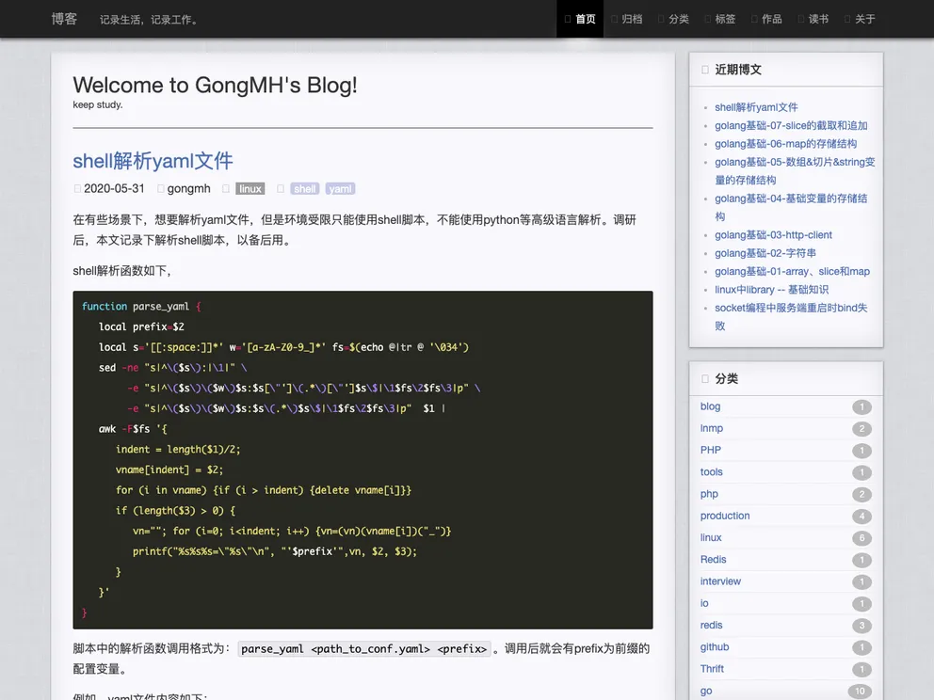
Task: Click the gray linux category tag
Action: coord(250,189)
